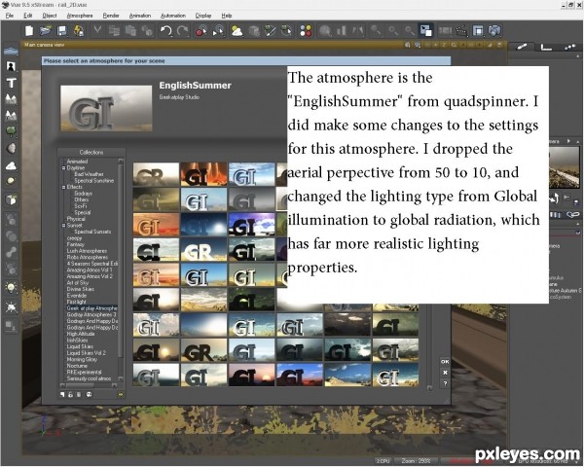This screenshot has width=584, height=467.
Task: Select the Liquid Skies Vol 2 collection
Action: (86, 352)
